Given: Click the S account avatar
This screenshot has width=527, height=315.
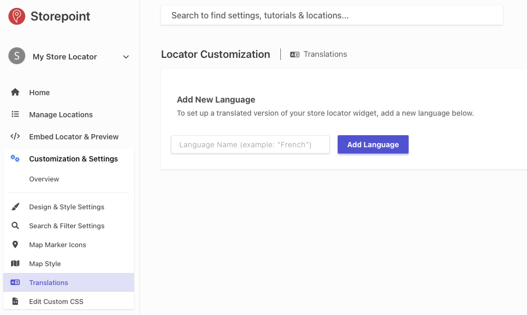Looking at the screenshot, I should [17, 56].
